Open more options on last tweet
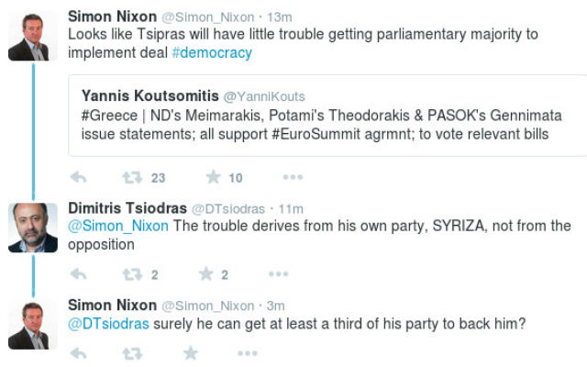Image resolution: width=587 pixels, height=367 pixels. click(x=246, y=352)
